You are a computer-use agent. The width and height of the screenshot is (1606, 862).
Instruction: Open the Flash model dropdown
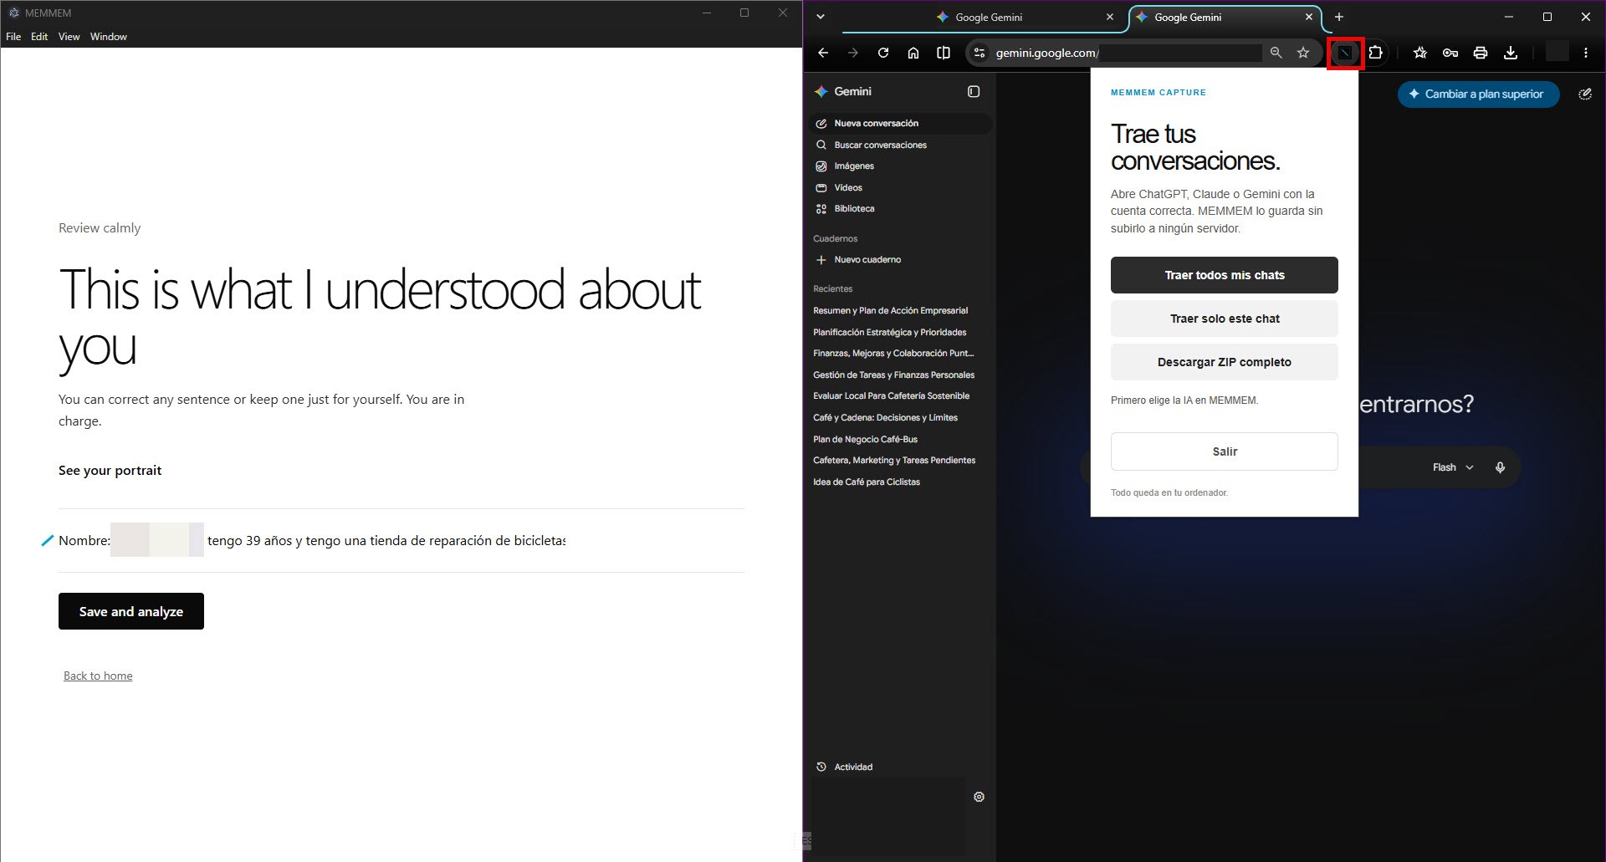[x=1453, y=467]
